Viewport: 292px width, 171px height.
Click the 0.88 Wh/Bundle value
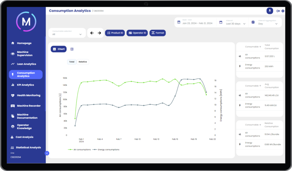coord(273,145)
